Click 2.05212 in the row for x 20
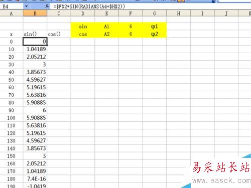Viewport: 251px width, 188px height. pos(35,57)
